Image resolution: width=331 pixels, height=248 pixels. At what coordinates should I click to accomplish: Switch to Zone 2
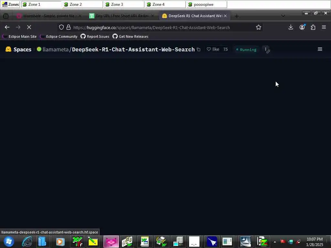pos(83,5)
